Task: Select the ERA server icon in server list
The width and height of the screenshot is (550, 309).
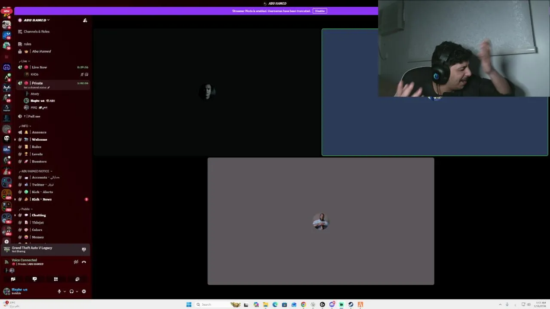Action: pos(6,149)
